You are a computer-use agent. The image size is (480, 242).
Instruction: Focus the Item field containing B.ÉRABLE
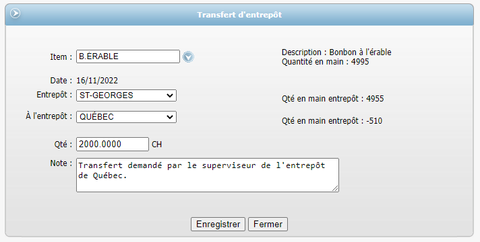128,56
